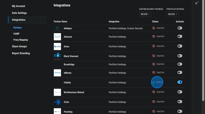Click the sparkle AI assistant icon
Screen dimensions: 205x114
click(197, 3)
